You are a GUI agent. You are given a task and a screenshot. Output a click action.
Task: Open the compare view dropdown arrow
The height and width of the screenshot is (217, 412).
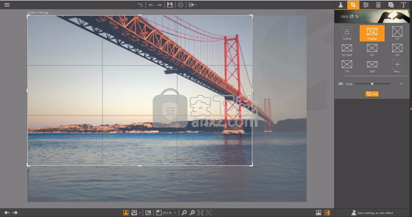point(140,213)
